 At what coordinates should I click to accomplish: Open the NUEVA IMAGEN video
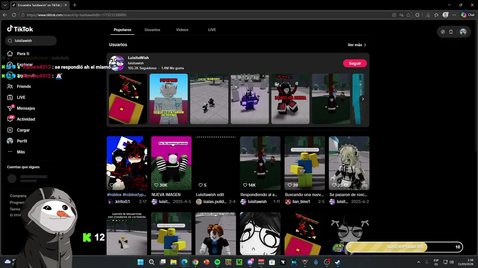coord(171,163)
